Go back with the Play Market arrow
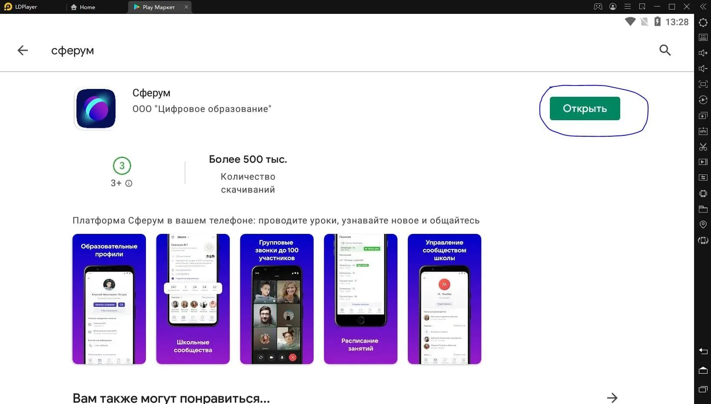The image size is (711, 404). (x=23, y=50)
